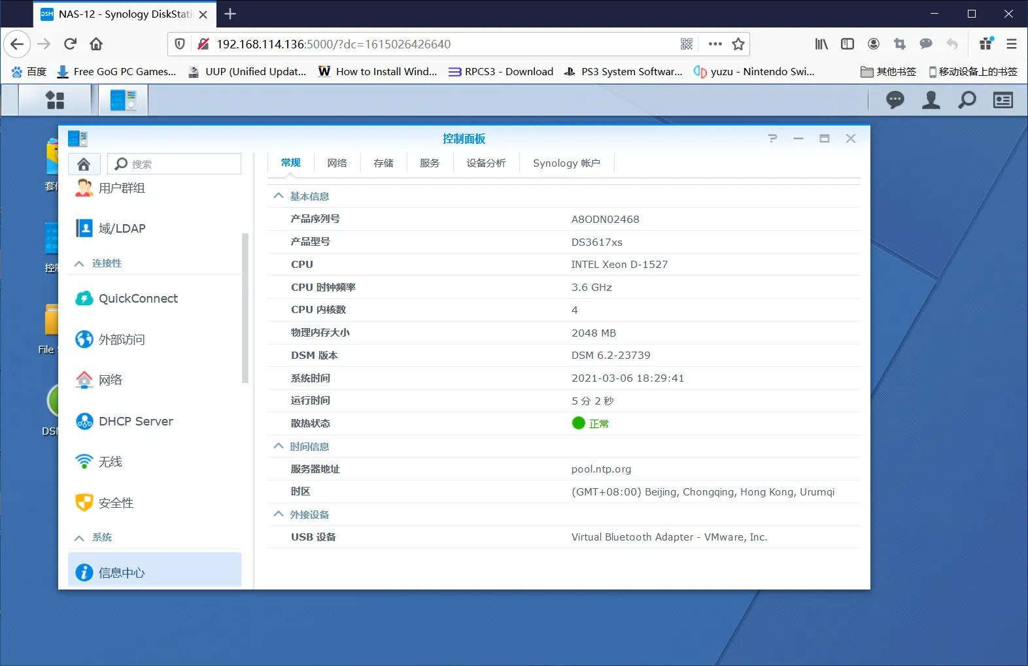Click browser home button
The height and width of the screenshot is (666, 1028).
click(x=96, y=44)
